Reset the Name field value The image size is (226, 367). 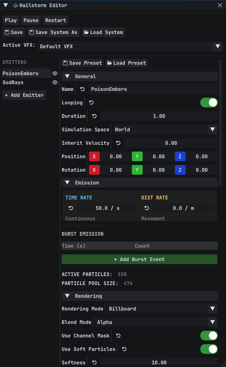tap(82, 89)
